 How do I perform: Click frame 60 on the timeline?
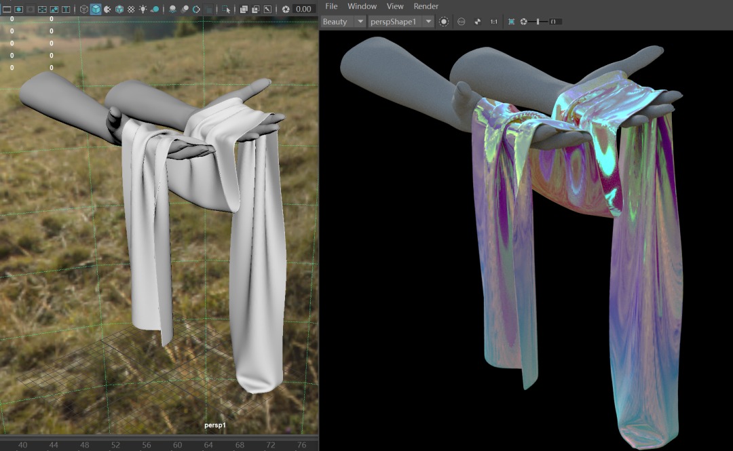coord(178,445)
